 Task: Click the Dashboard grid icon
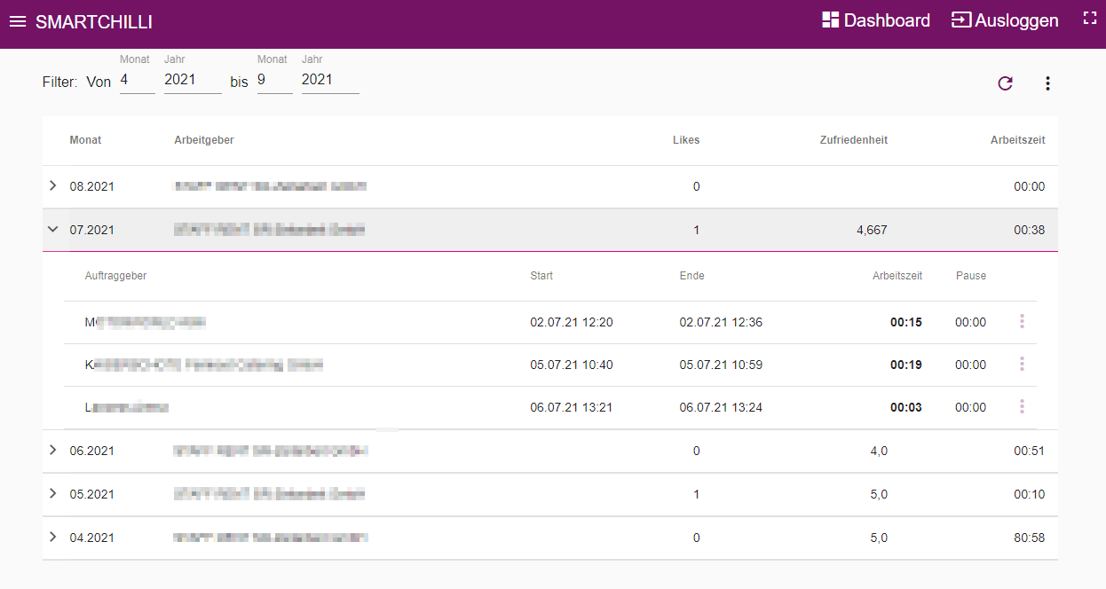click(x=831, y=20)
